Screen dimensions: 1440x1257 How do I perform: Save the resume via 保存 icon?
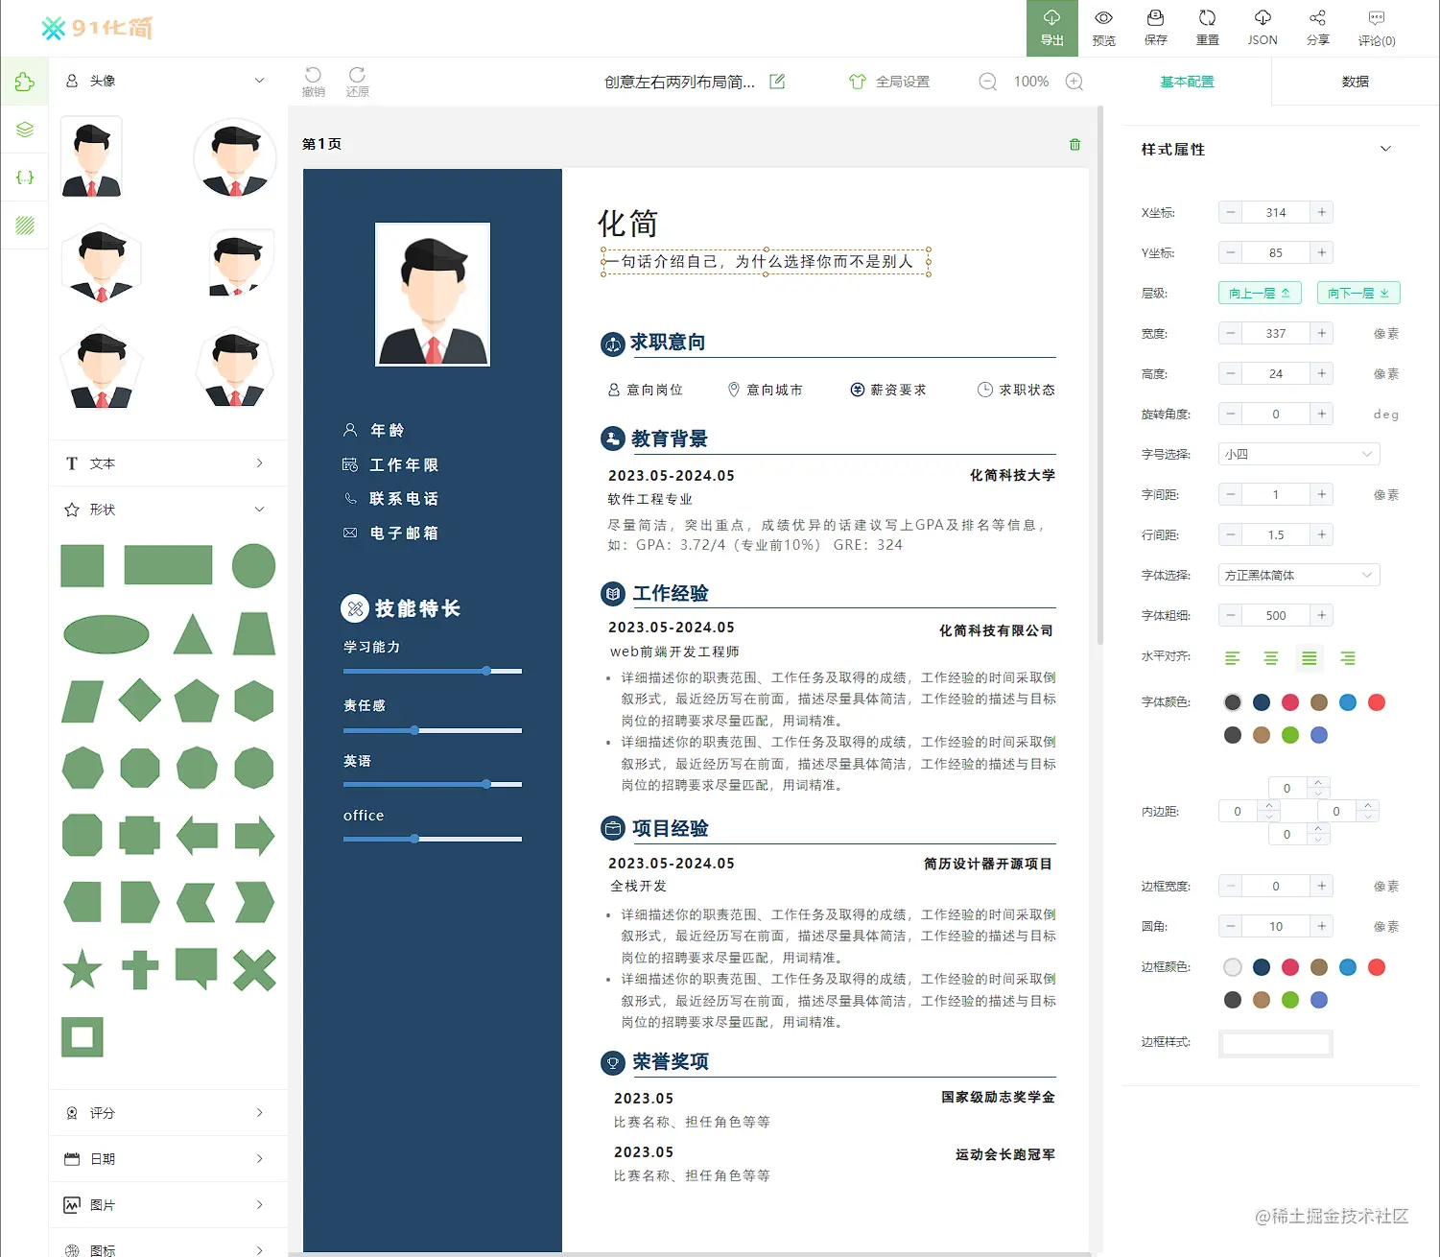[1156, 28]
